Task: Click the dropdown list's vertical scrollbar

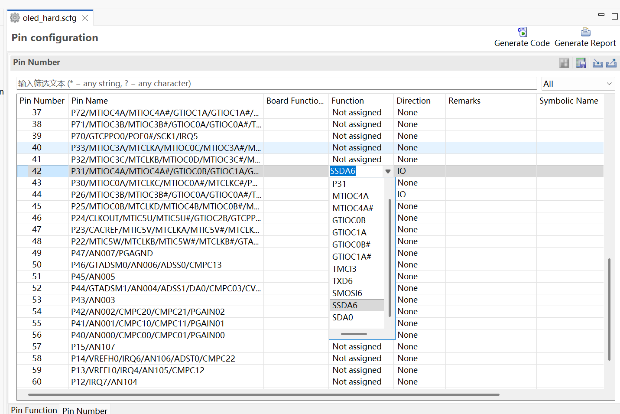Action: click(x=390, y=258)
